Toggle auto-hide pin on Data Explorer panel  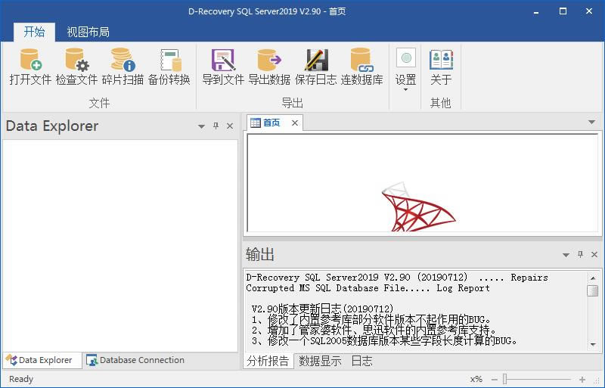click(216, 126)
